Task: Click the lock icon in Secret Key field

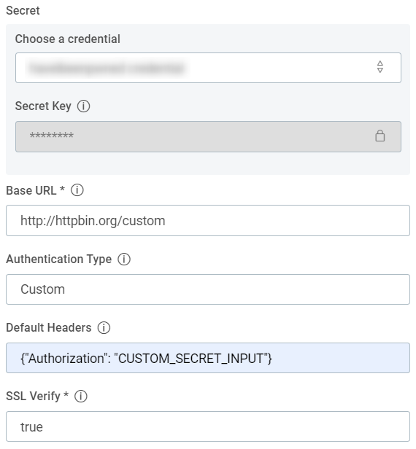Action: pyautogui.click(x=380, y=136)
